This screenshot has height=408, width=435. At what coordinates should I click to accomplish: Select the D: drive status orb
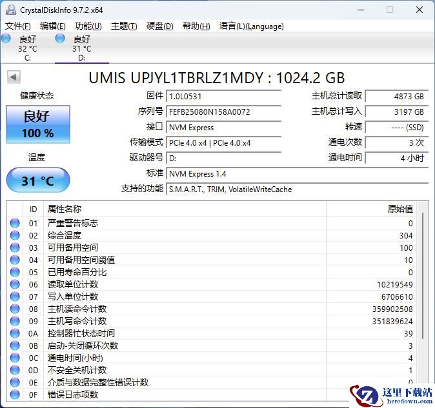click(x=61, y=39)
